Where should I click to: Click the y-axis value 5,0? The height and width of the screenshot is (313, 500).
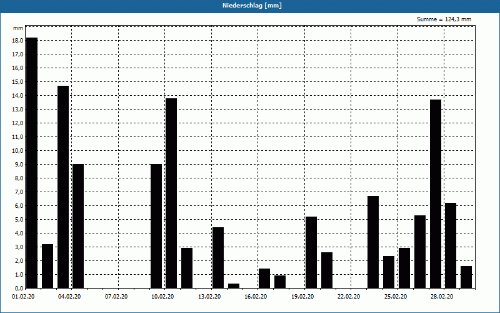tap(19, 220)
